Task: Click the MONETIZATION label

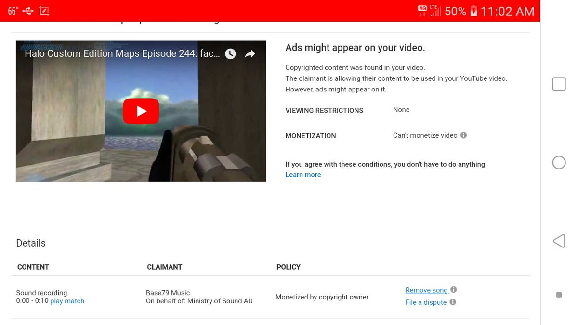Action: coord(311,136)
